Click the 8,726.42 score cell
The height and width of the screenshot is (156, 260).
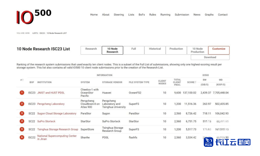pyautogui.click(x=191, y=114)
